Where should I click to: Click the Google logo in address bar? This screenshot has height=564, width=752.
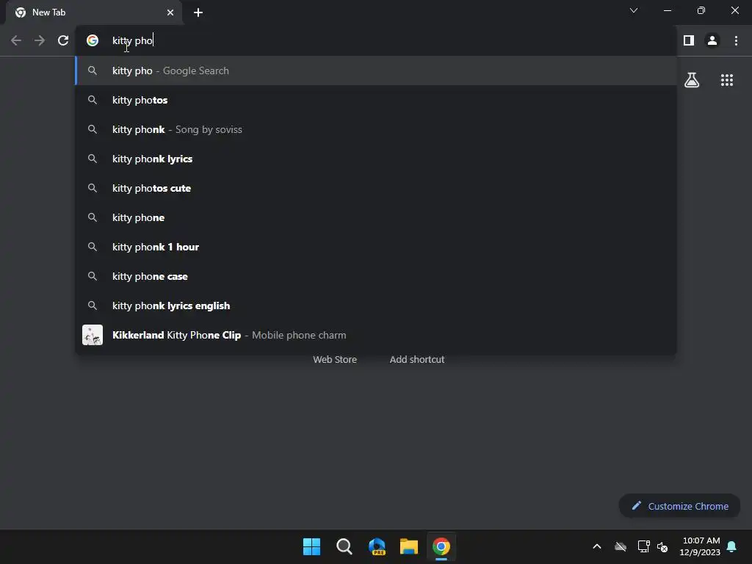tap(93, 41)
